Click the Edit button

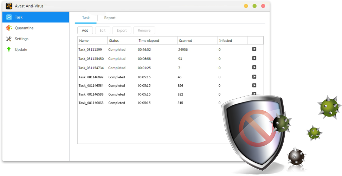tap(103, 31)
